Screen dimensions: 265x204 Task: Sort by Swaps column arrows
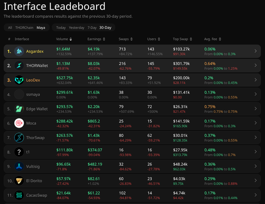coord(131,39)
